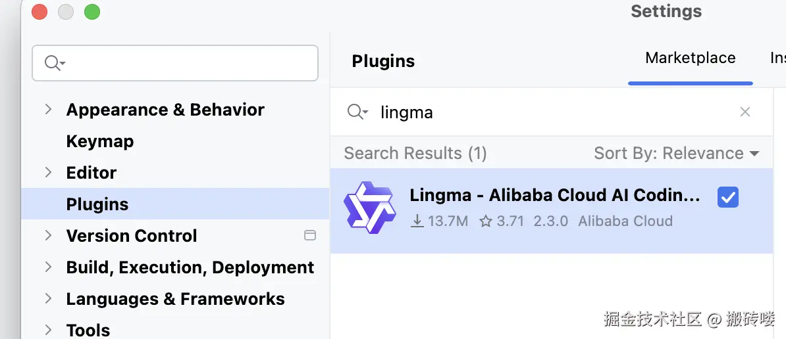Expand Appearance & Behavior section
The height and width of the screenshot is (339, 786).
coord(48,110)
